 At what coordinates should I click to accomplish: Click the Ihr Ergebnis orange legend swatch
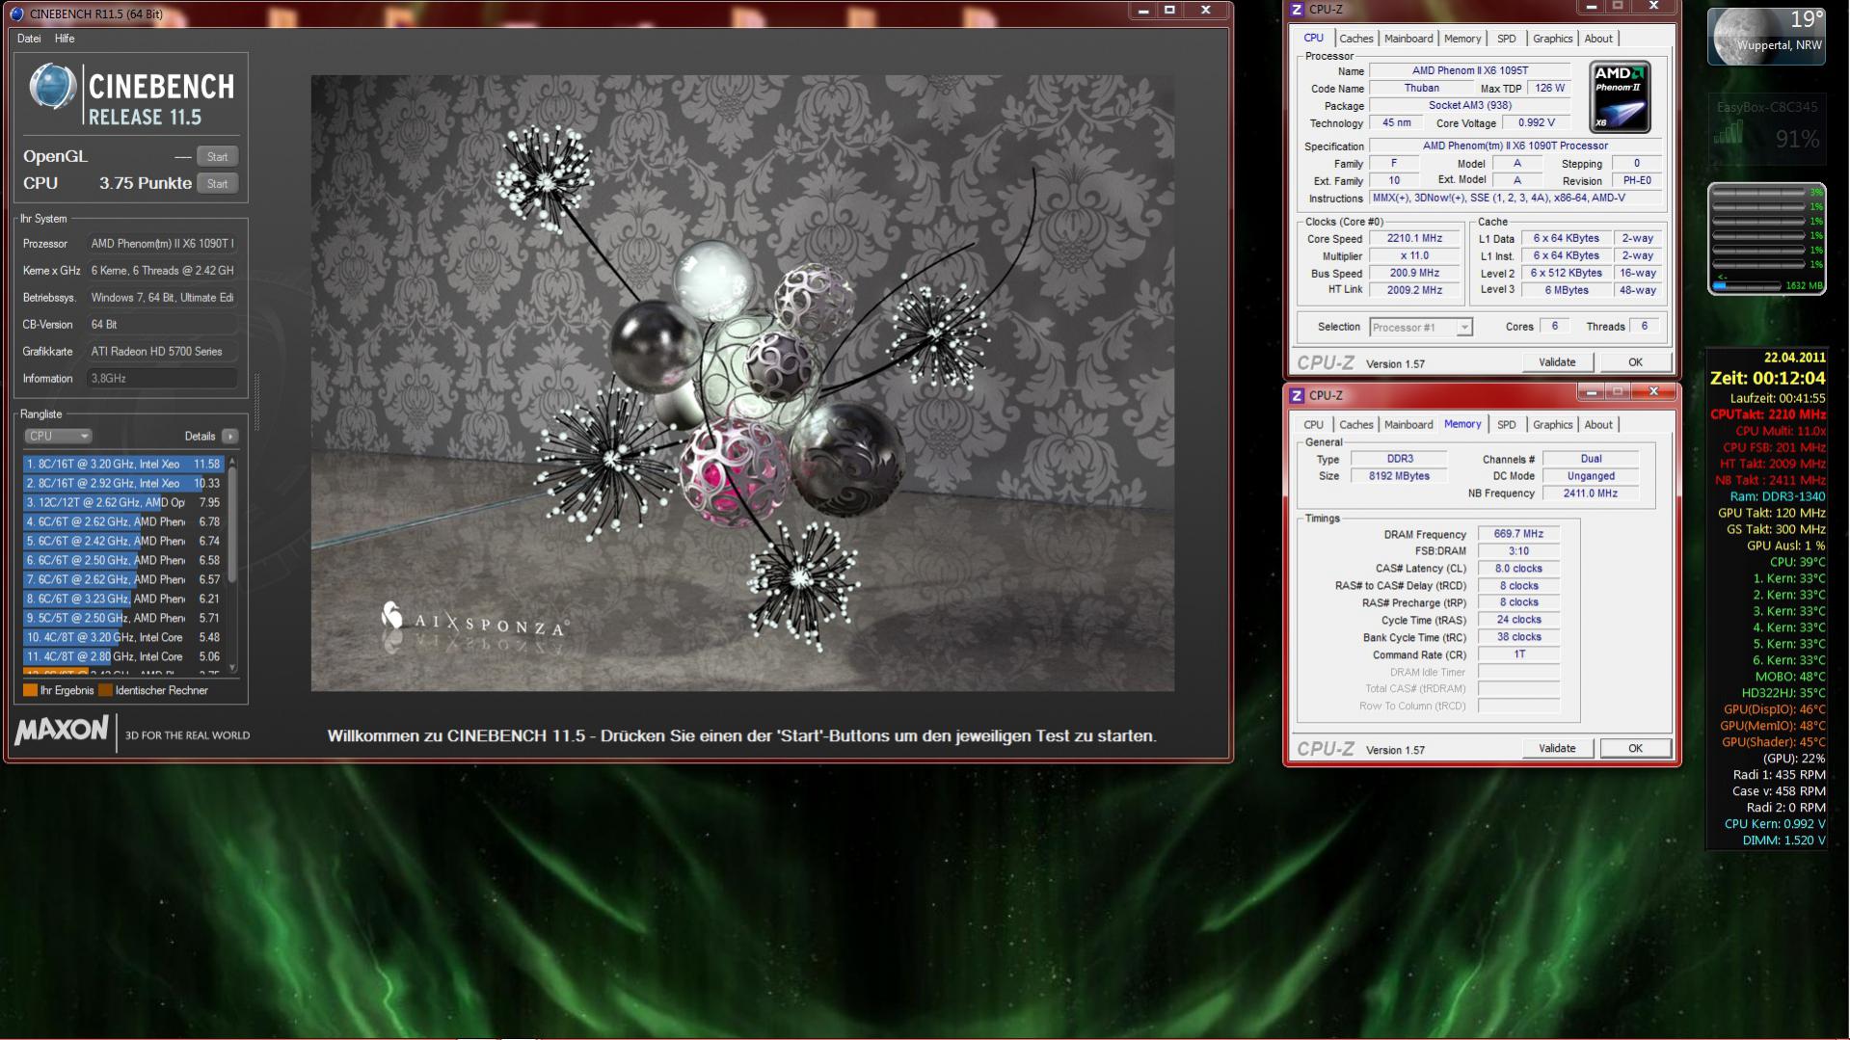[x=30, y=690]
